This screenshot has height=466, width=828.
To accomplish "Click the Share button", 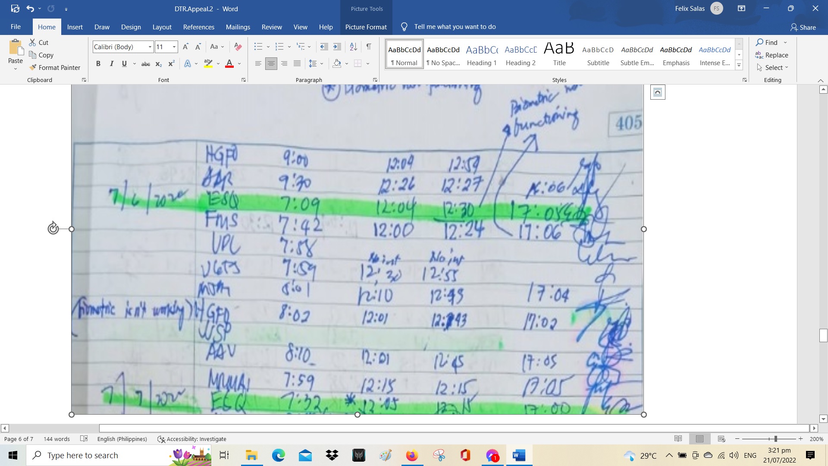I will click(803, 27).
